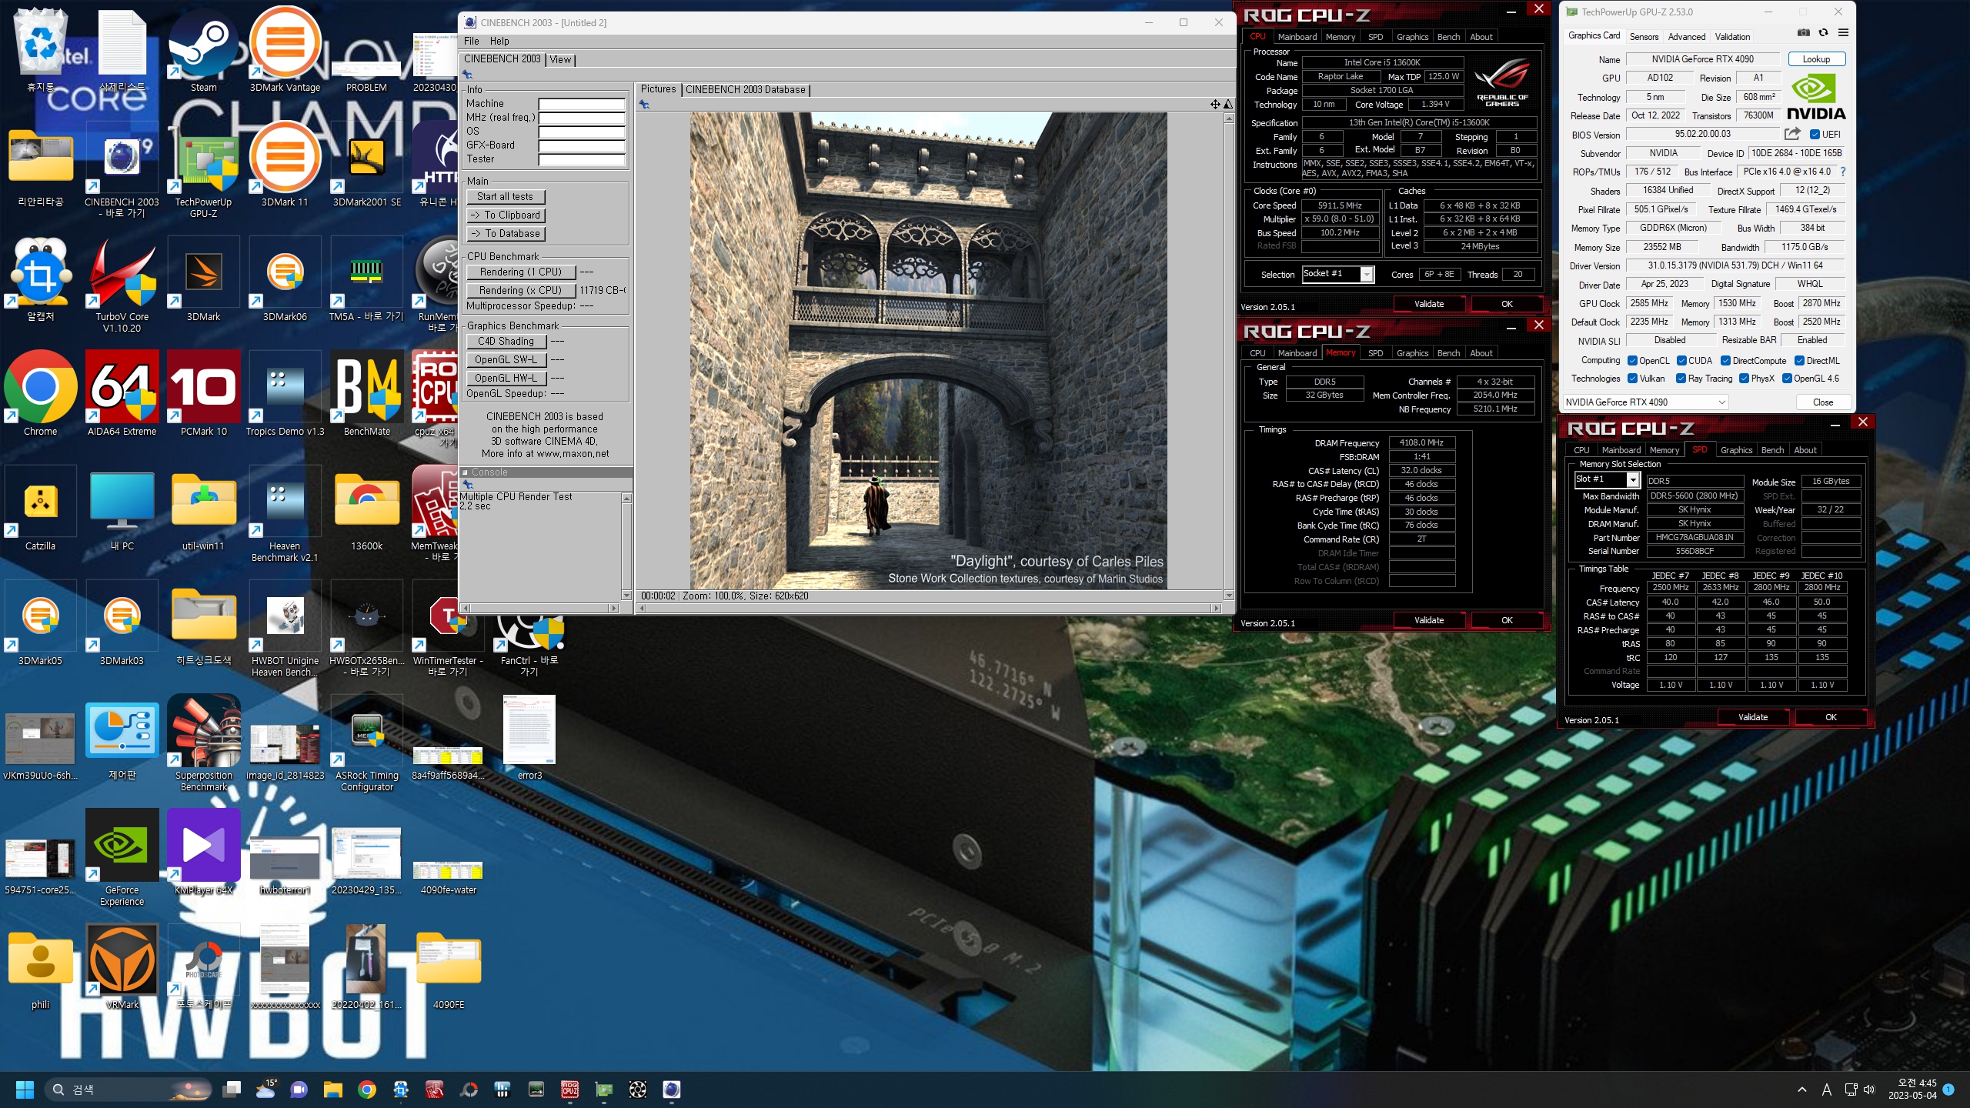This screenshot has height=1108, width=1970.
Task: Open 3DMark2001 SE desktop shortcut
Action: [366, 163]
